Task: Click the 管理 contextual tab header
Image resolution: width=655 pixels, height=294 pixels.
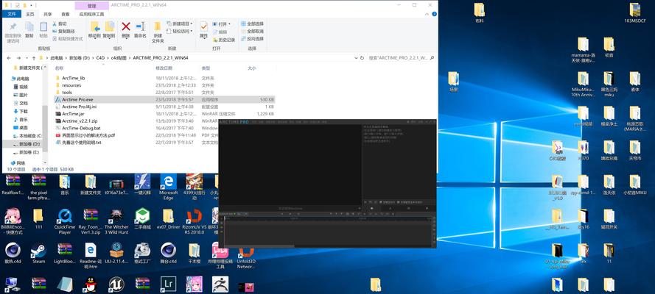Action: click(92, 6)
